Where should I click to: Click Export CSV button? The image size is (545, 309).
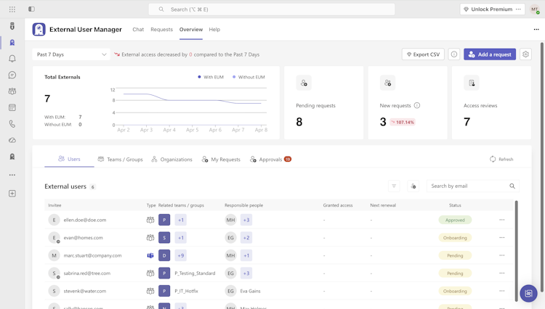[423, 54]
